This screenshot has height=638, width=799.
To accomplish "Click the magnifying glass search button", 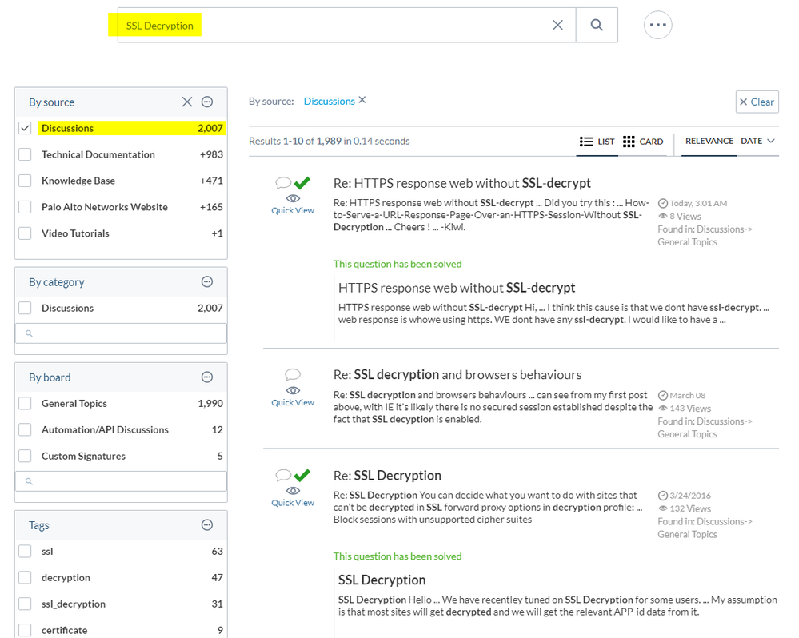I will coord(597,26).
